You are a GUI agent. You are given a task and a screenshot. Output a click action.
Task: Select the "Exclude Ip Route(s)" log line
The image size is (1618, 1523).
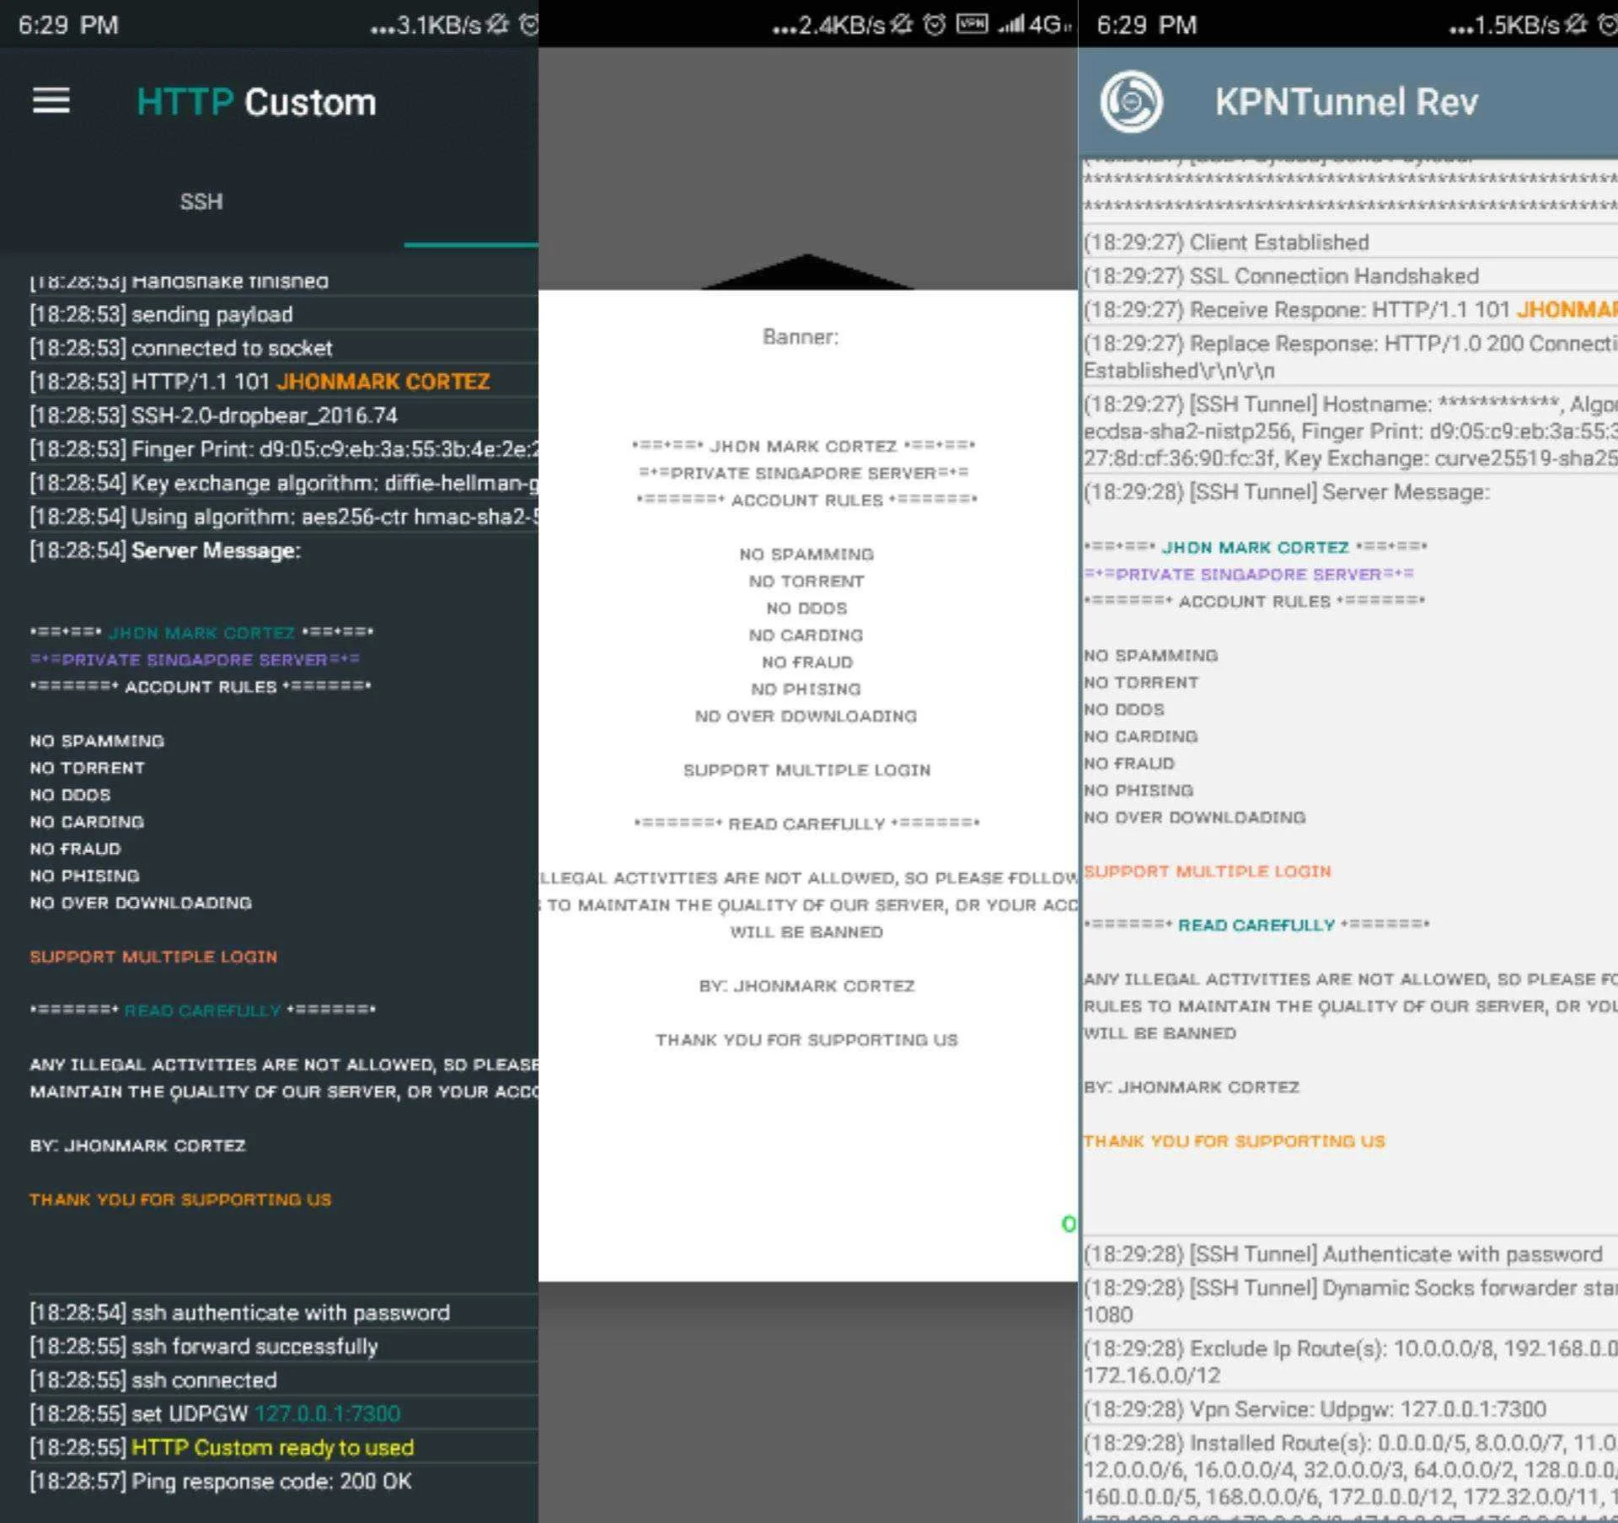[1350, 1361]
